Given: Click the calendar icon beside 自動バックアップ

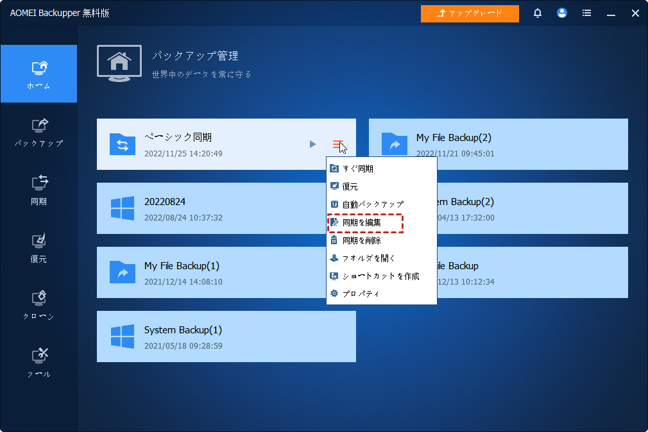Looking at the screenshot, I should 334,204.
